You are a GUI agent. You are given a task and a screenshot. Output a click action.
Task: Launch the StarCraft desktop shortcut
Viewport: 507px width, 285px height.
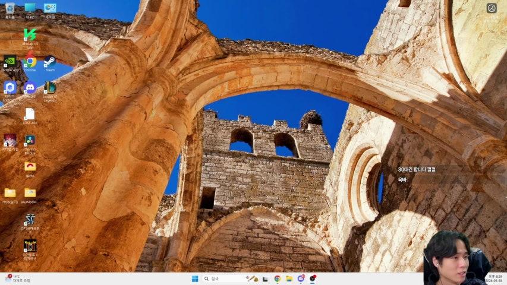[30, 220]
